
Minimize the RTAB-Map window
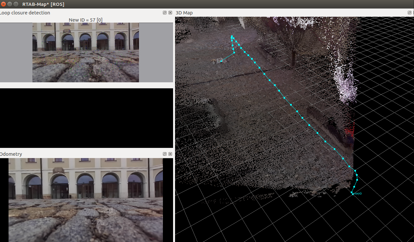[10, 4]
